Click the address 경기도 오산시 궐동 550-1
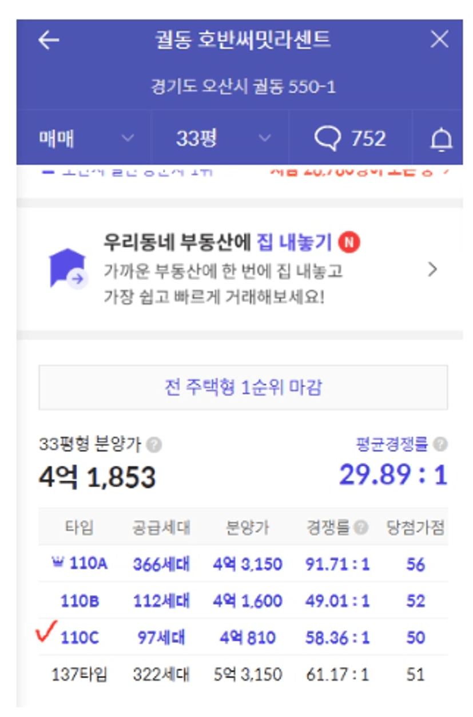473x717 pixels. (x=243, y=87)
